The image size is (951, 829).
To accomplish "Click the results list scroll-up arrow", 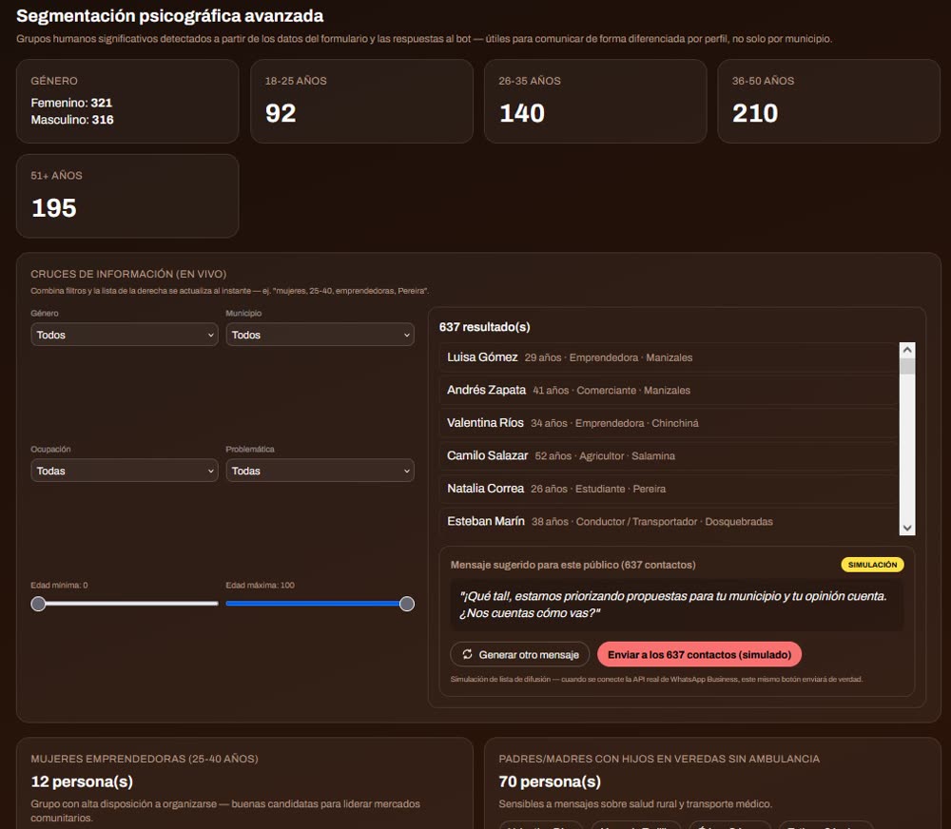I will pyautogui.click(x=907, y=350).
